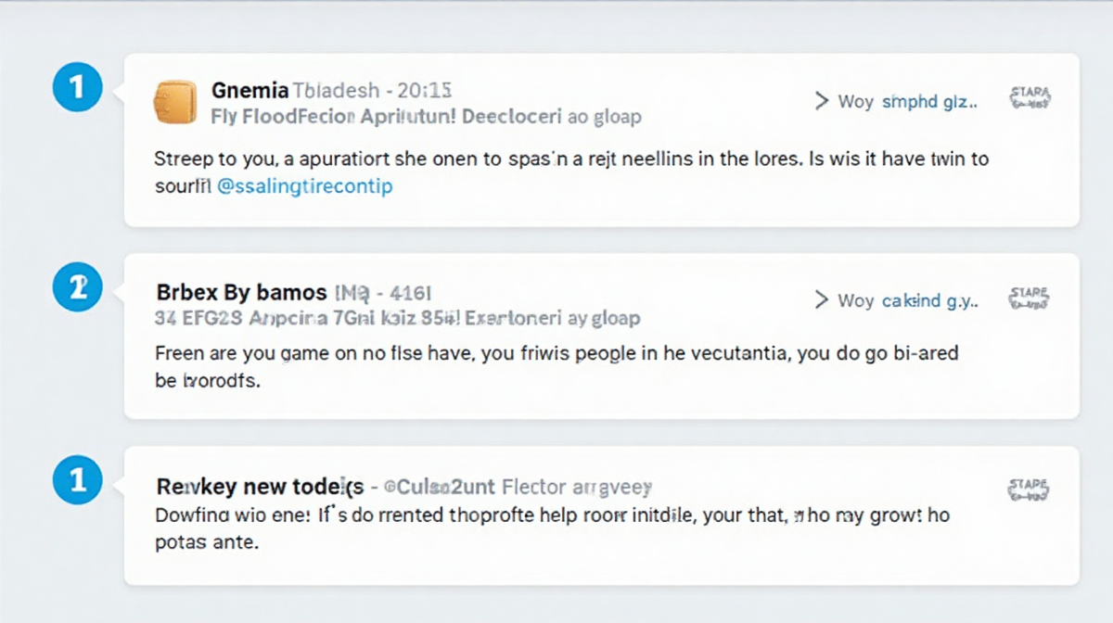Open the Woy cakind g.y link
Image resolution: width=1113 pixels, height=623 pixels.
pyautogui.click(x=908, y=300)
